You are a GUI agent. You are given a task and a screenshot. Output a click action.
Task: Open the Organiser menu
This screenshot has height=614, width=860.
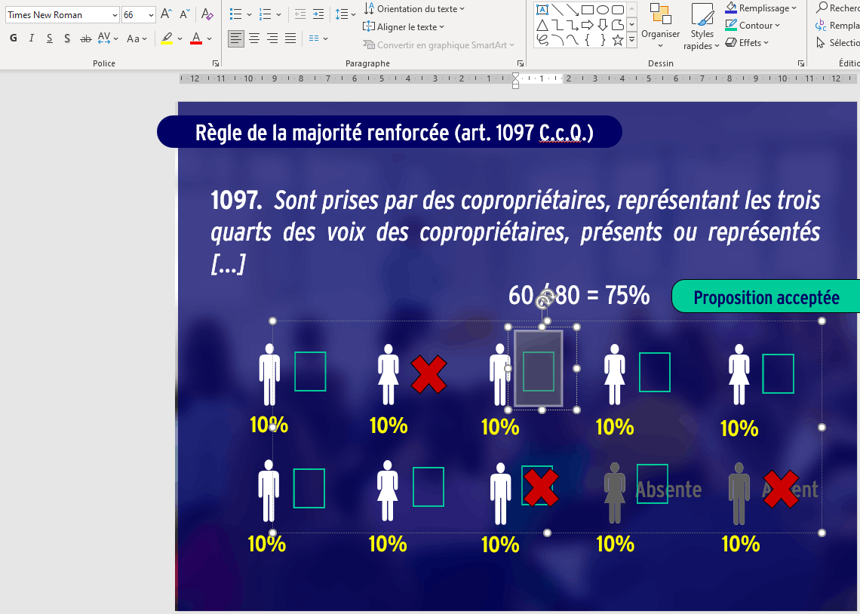coord(660,26)
